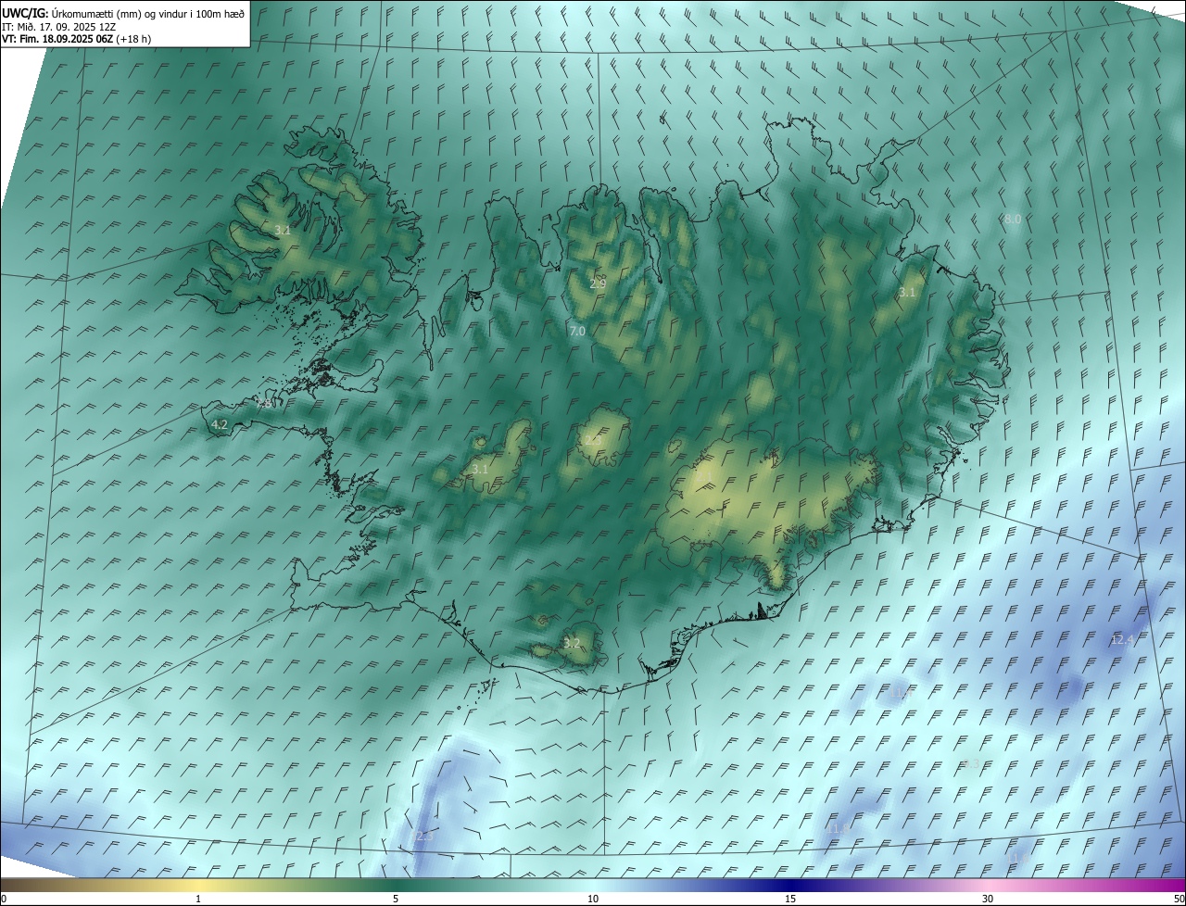Image resolution: width=1186 pixels, height=906 pixels.
Task: Click the 2.1 label on the large Vatnajökull glacier
Action: (704, 477)
